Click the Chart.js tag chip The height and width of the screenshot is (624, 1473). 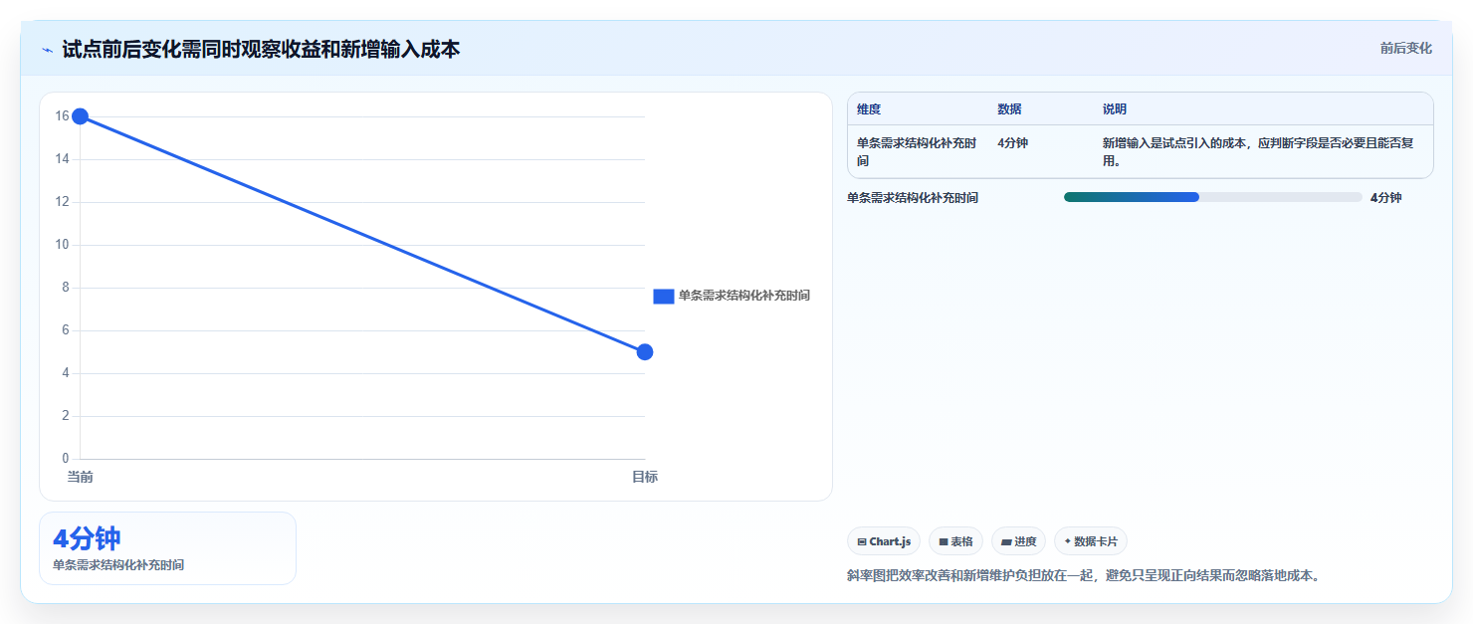click(x=884, y=541)
